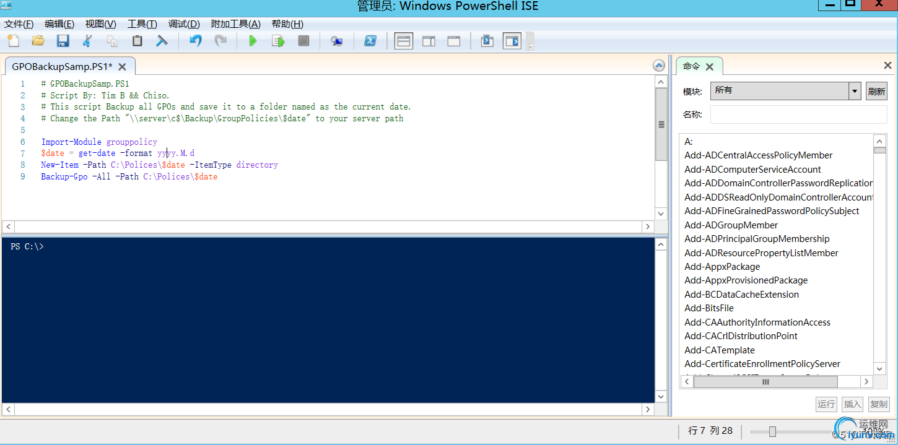Click in the PS C:\> console prompt

tap(27, 246)
